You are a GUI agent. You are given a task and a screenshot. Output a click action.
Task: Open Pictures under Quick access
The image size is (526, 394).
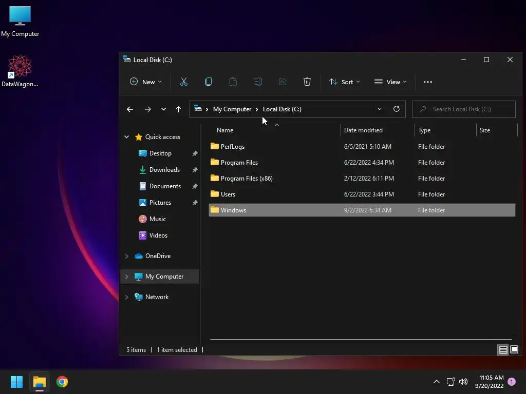tap(160, 202)
